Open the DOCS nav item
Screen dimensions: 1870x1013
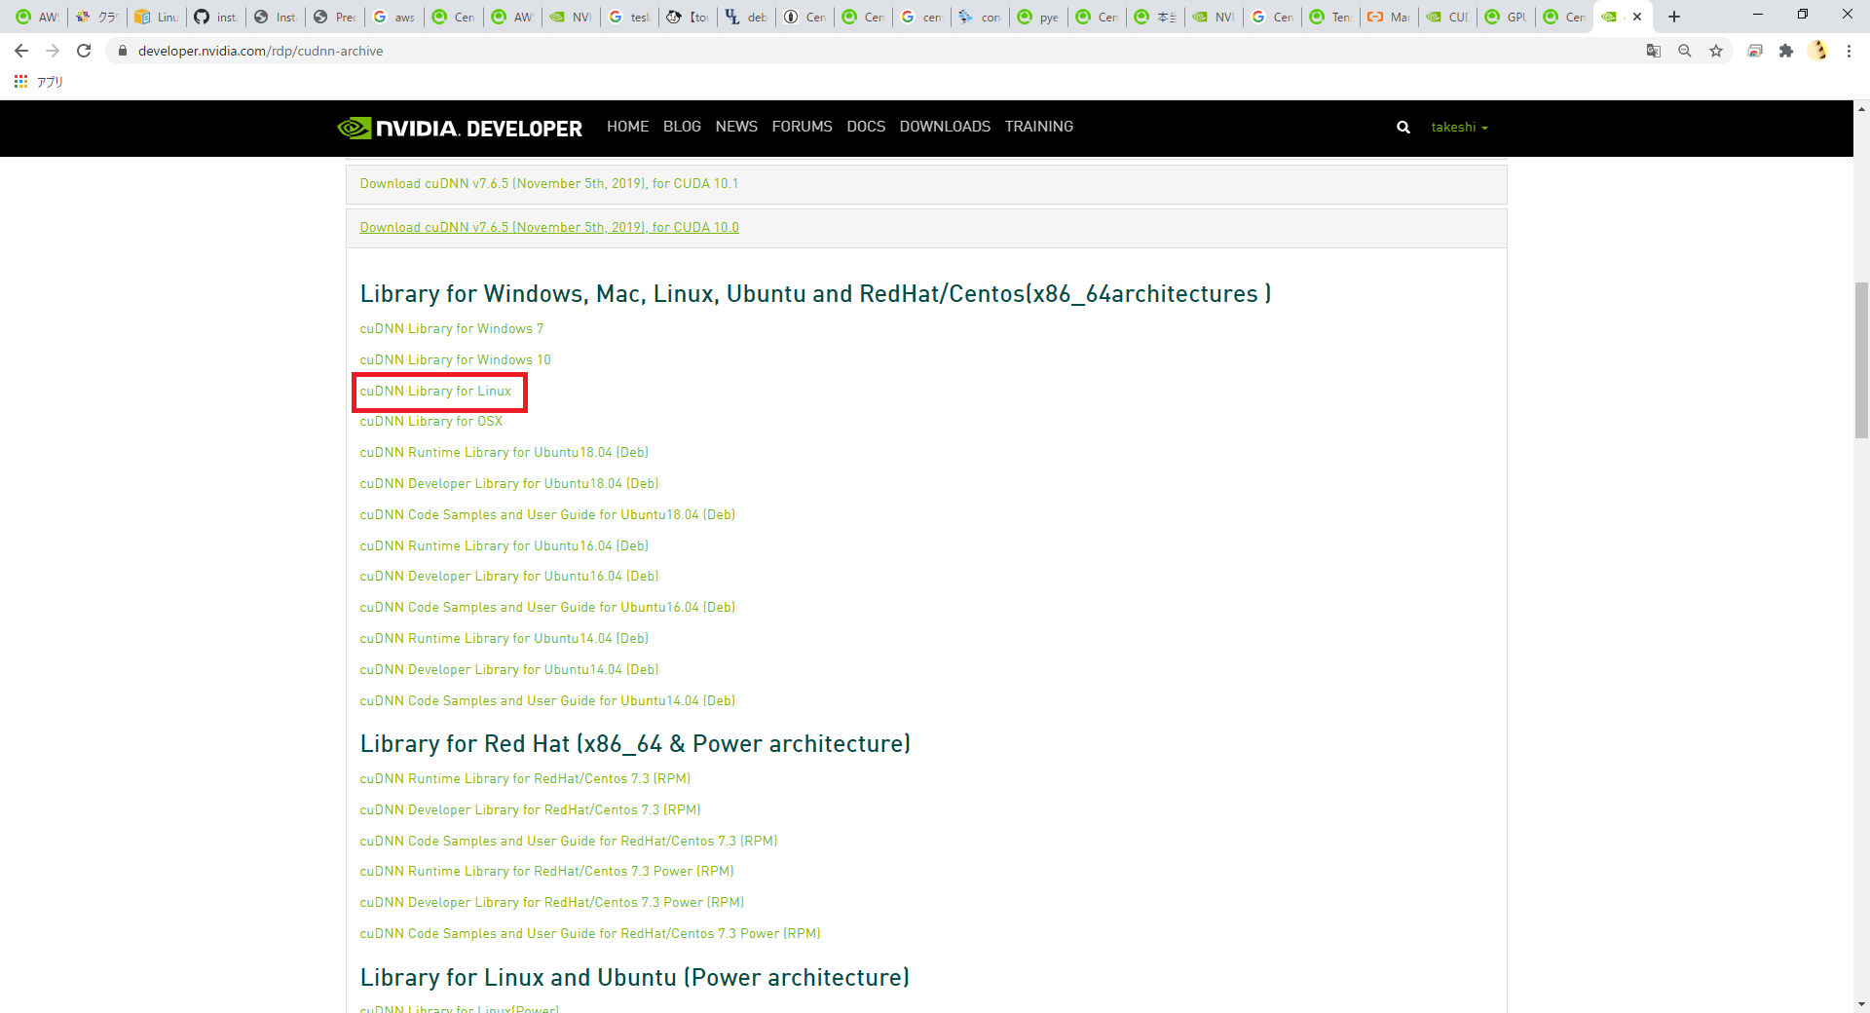click(866, 127)
